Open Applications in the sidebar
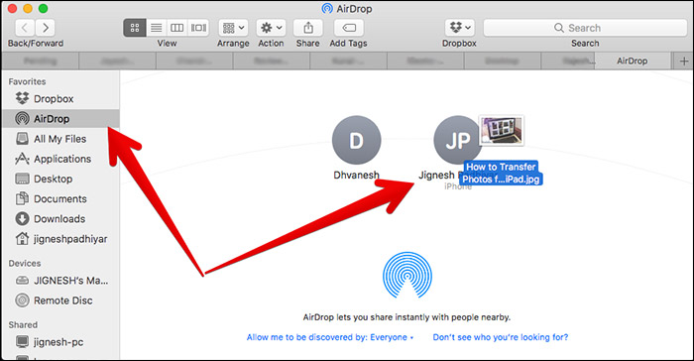This screenshot has height=361, width=694. 60,159
